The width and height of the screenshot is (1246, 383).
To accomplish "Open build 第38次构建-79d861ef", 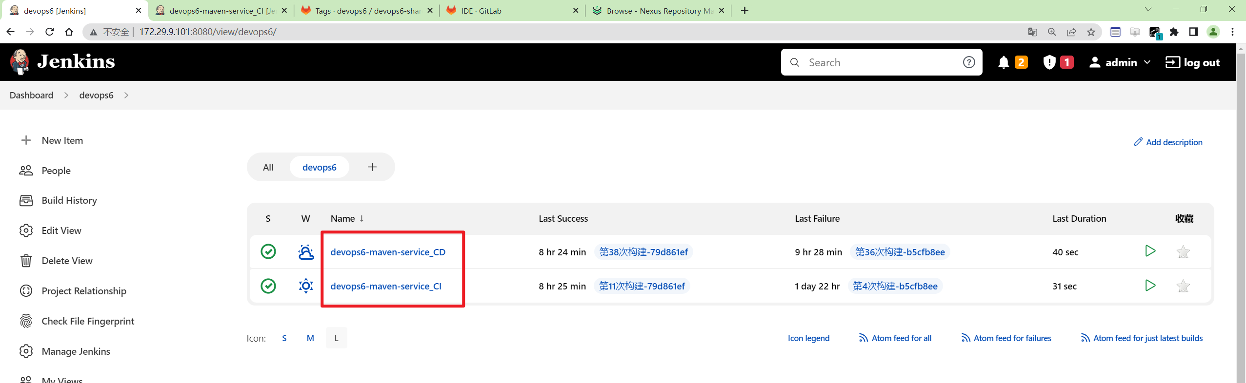I will [643, 252].
